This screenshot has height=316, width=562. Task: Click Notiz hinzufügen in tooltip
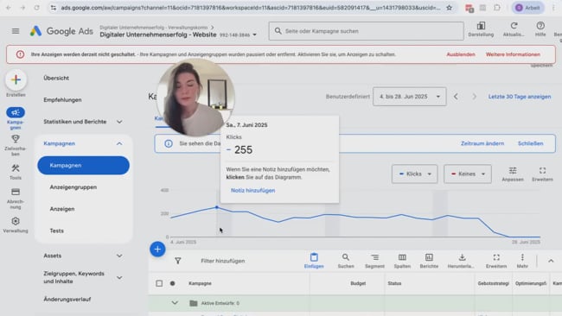tap(253, 191)
